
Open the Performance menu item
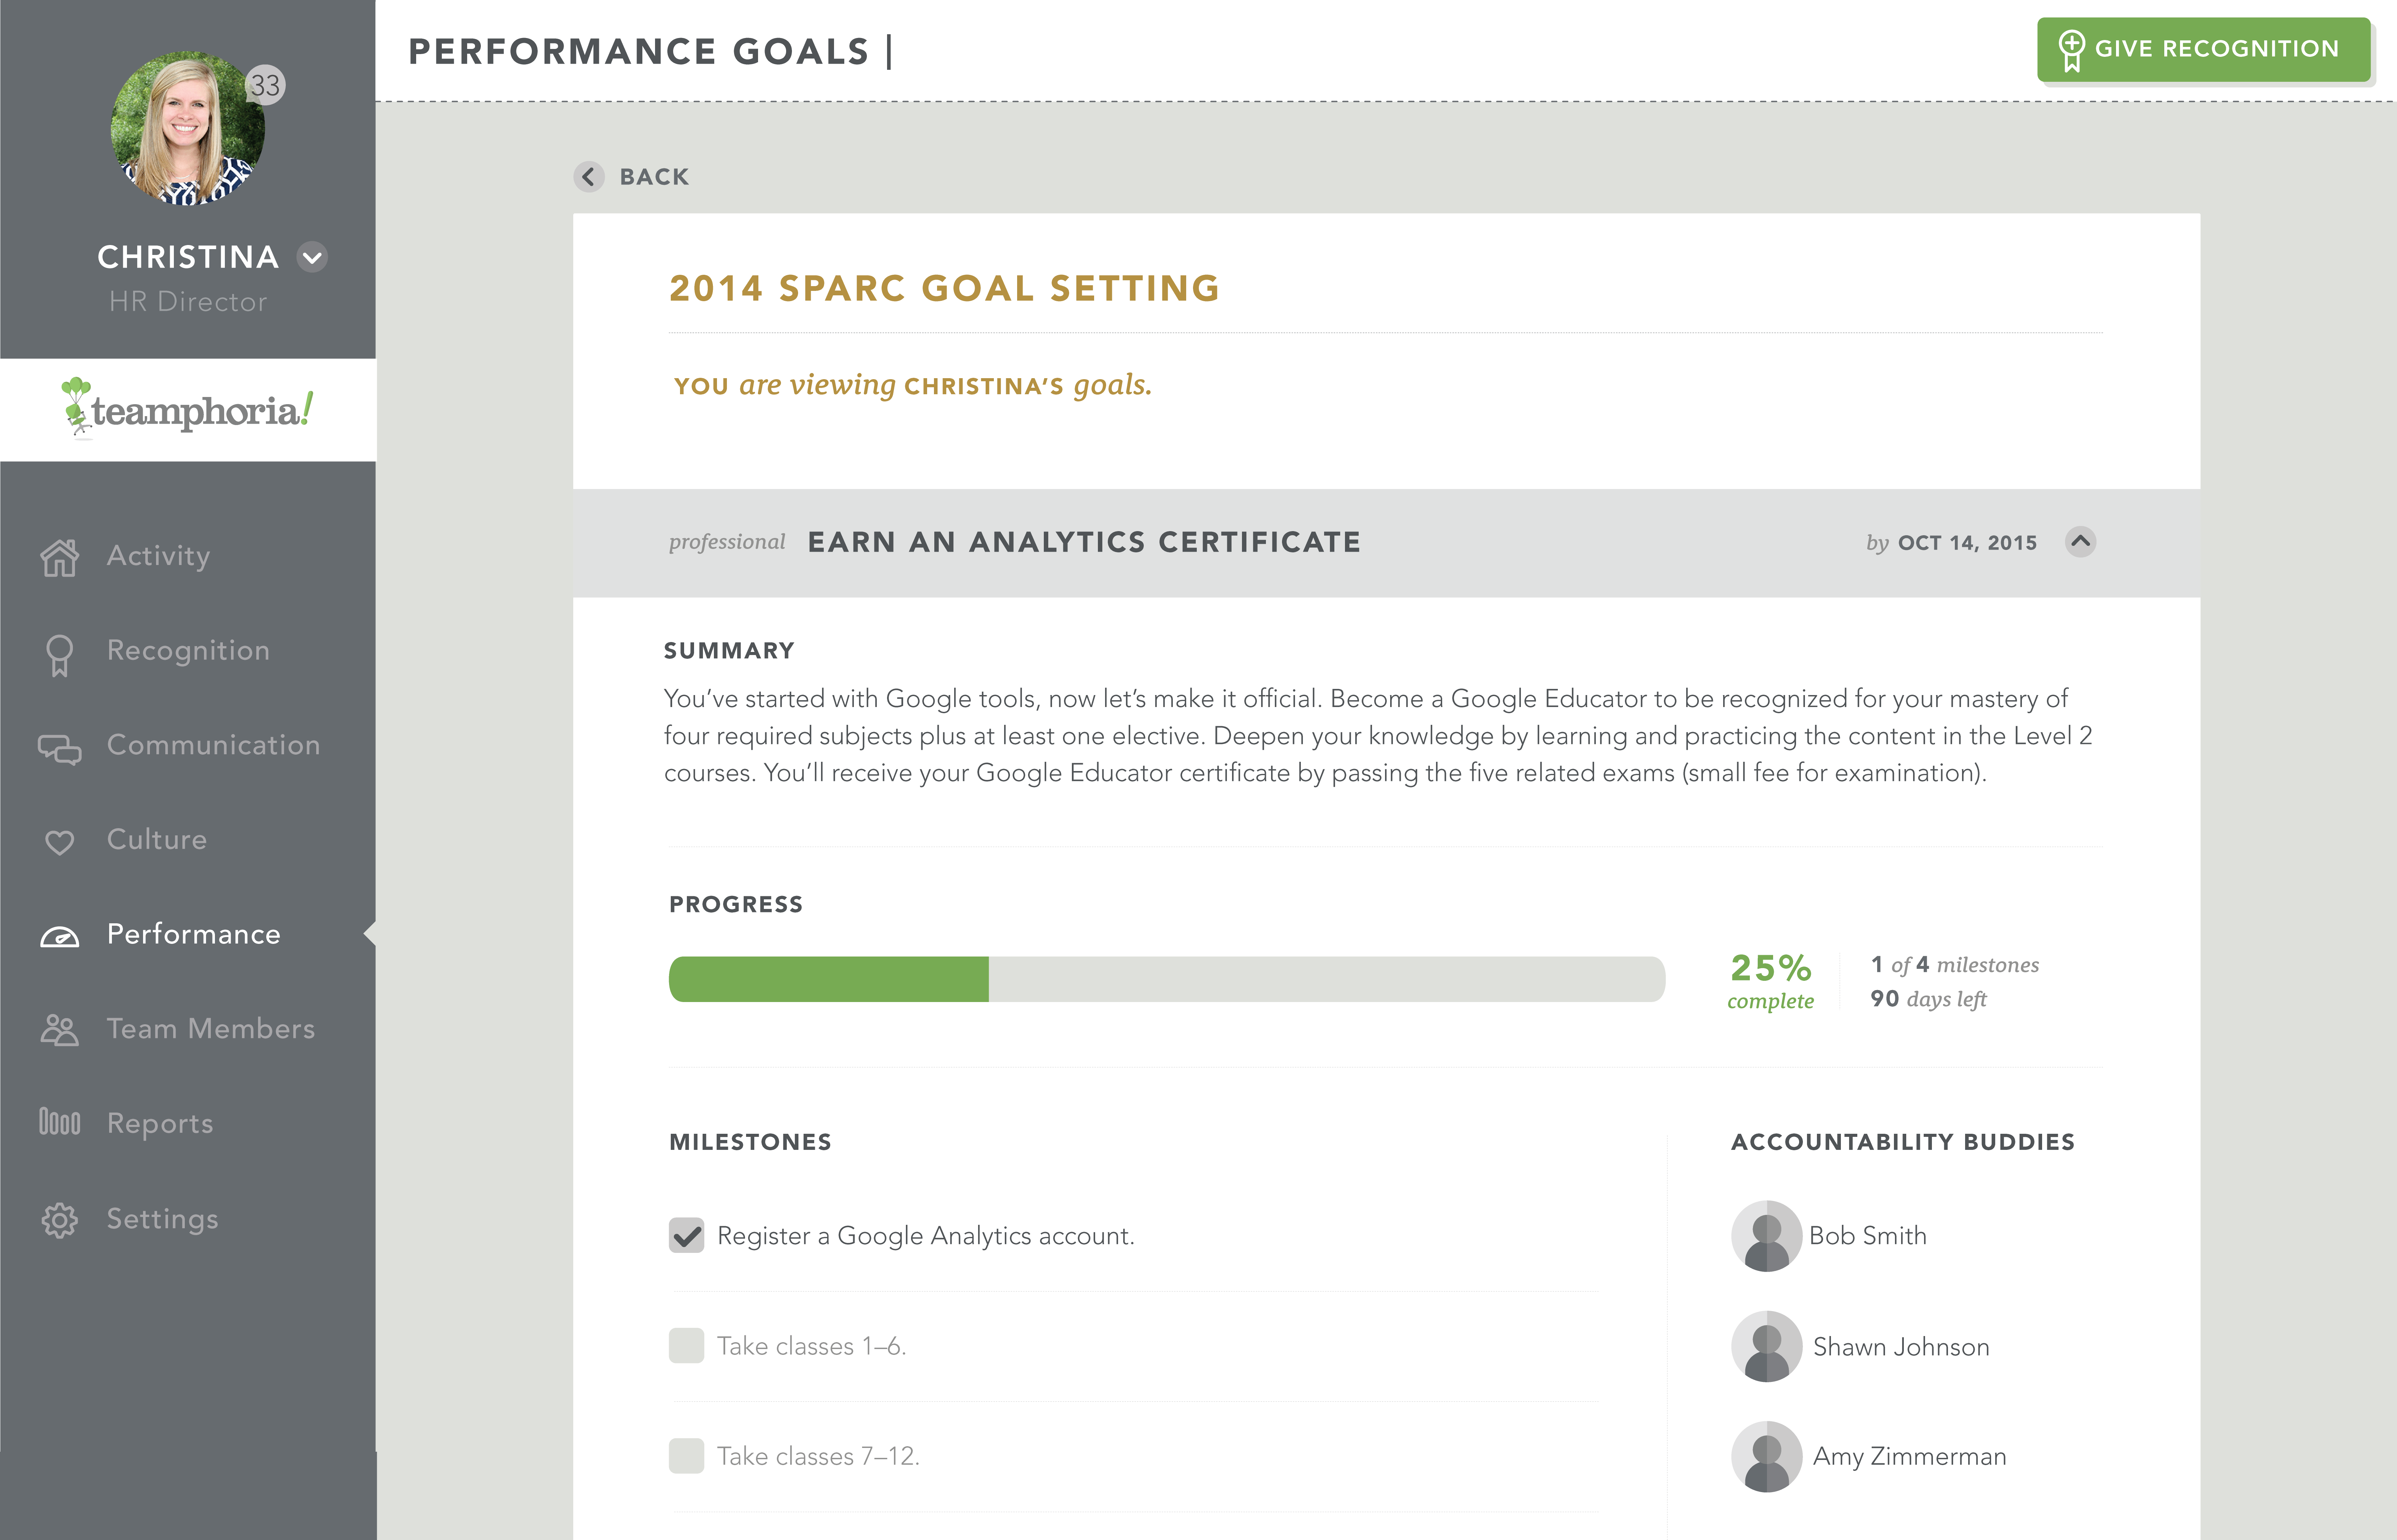(193, 934)
